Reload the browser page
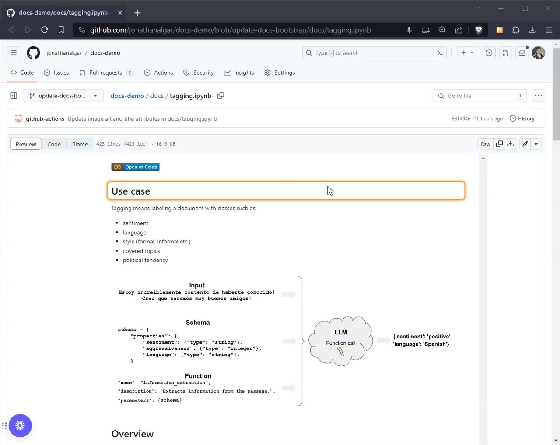 (45, 30)
